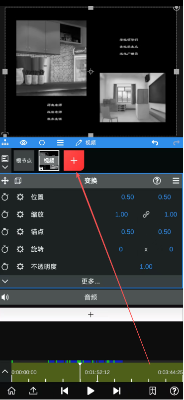Click the bottom center resize handle
Image resolution: width=184 pixels, height=400 pixels.
(91, 135)
